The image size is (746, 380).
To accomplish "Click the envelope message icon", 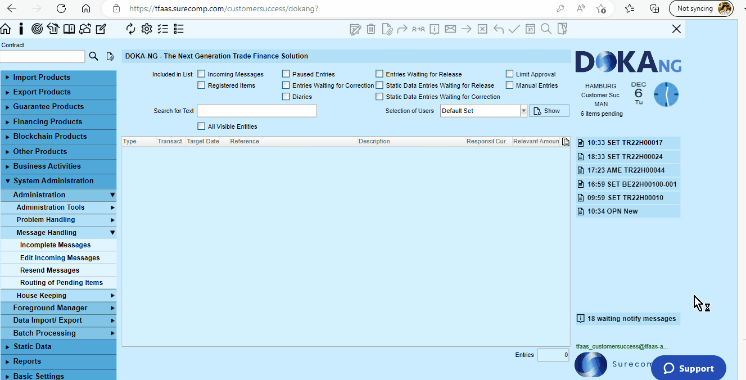I will 450,29.
